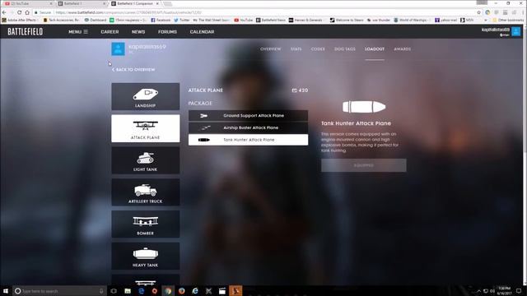
Task: Select the Bomber vehicle card
Action: click(146, 224)
